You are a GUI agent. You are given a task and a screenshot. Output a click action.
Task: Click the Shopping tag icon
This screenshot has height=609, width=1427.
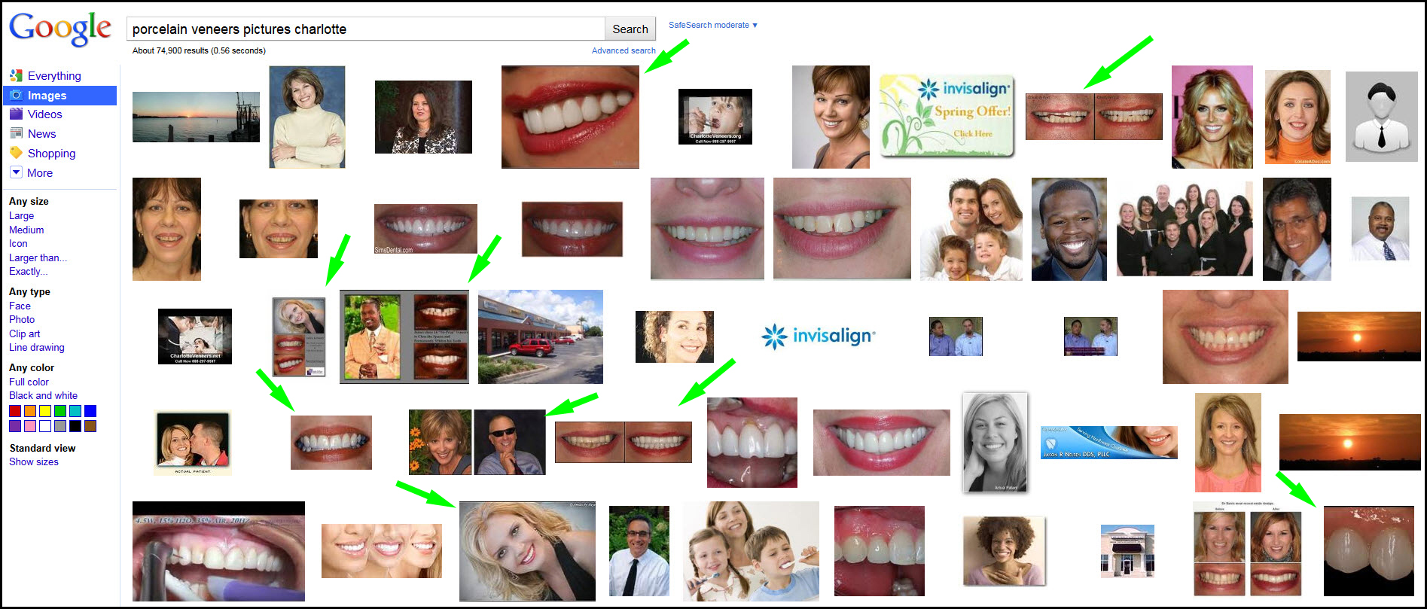click(x=16, y=153)
